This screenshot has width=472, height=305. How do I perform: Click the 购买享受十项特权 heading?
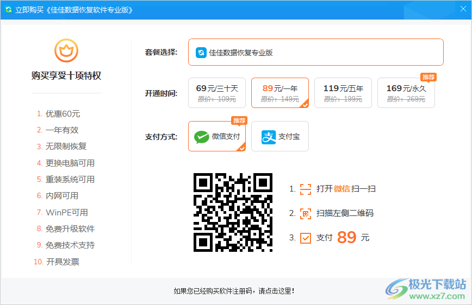pyautogui.click(x=66, y=75)
